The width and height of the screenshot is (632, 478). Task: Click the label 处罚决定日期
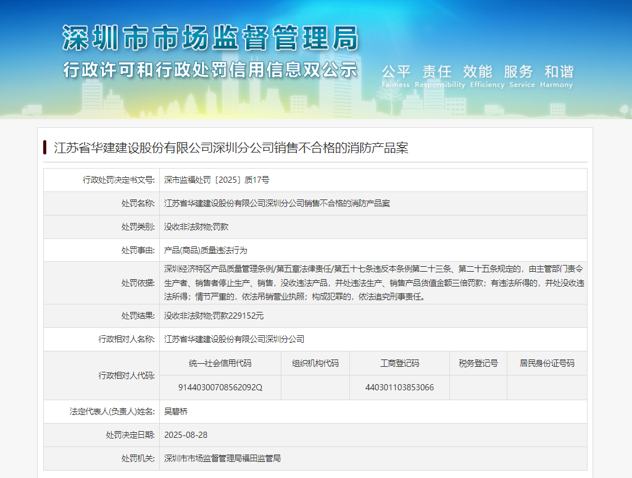[130, 435]
